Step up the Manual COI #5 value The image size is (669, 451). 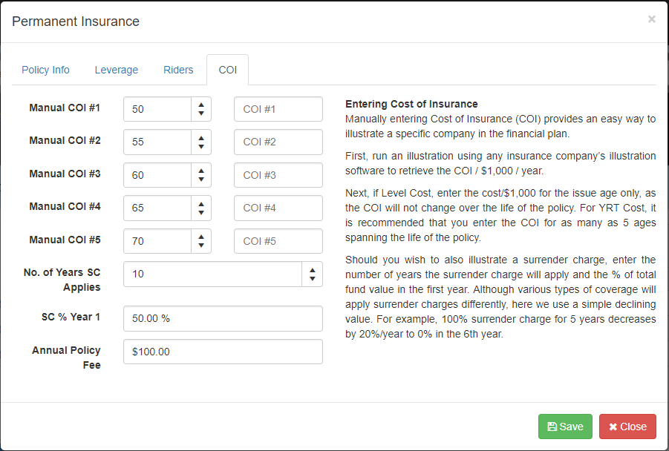(x=201, y=237)
